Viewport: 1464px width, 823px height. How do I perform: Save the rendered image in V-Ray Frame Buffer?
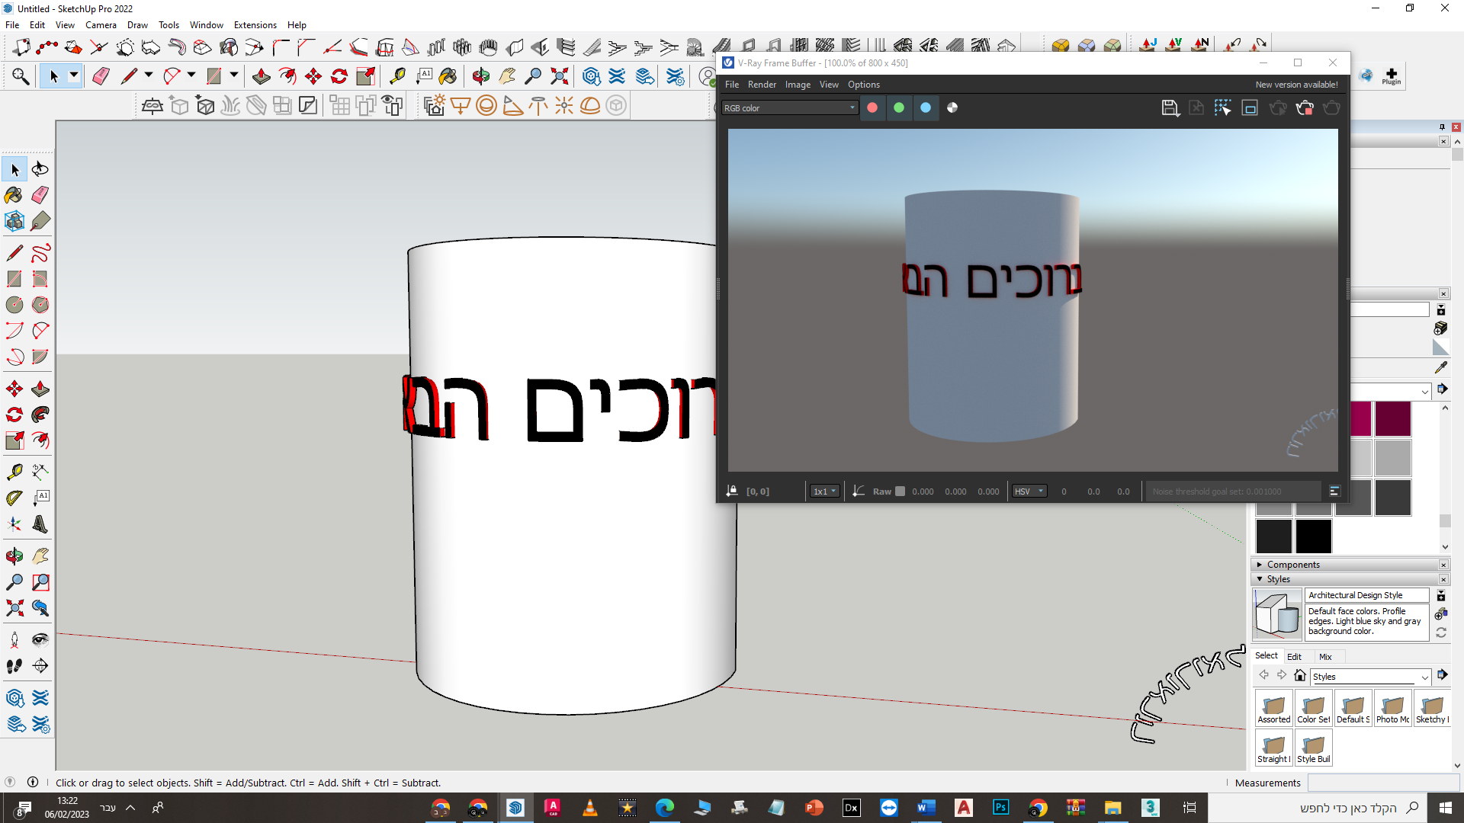click(1169, 108)
